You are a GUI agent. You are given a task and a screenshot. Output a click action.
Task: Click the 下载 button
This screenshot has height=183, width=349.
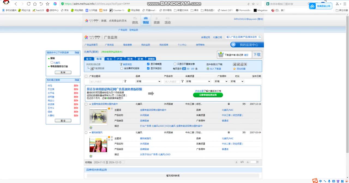[x=257, y=55]
